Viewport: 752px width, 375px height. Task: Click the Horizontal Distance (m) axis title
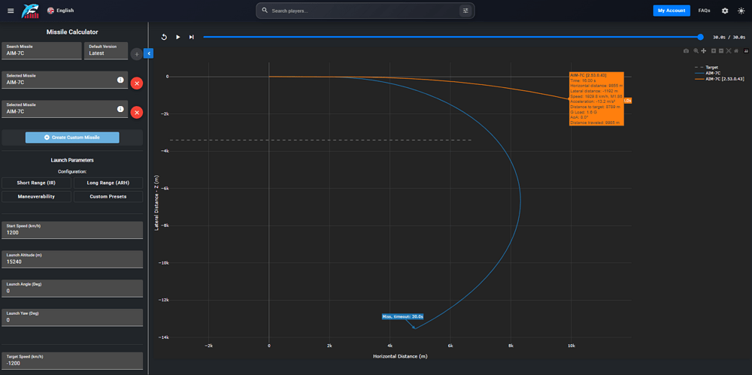pos(400,356)
